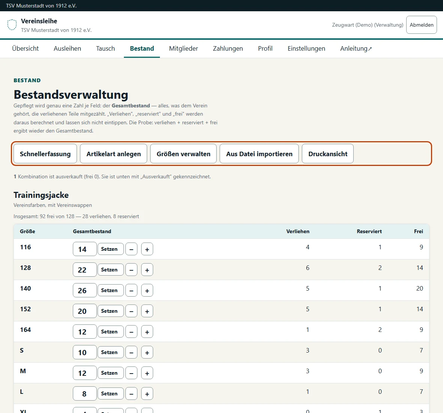This screenshot has height=413, width=443.
Task: Click Setzen in the 128 row
Action: [x=110, y=270]
